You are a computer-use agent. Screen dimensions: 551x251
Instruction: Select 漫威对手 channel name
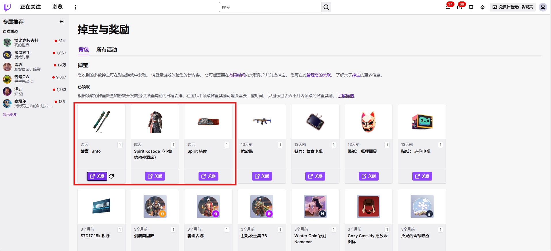22,53
